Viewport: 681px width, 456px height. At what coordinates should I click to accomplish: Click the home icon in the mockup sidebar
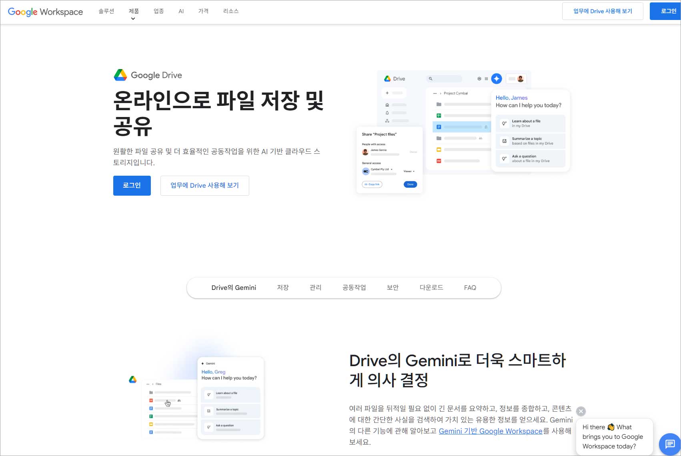pos(387,105)
